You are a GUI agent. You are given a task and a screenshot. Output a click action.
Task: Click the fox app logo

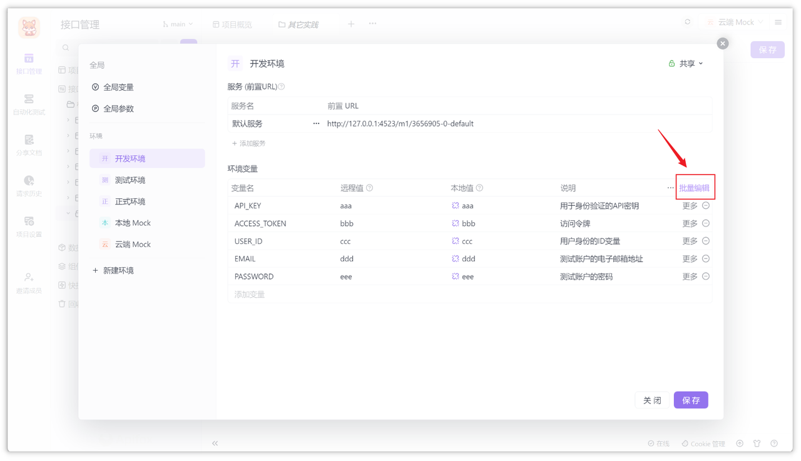click(x=29, y=27)
